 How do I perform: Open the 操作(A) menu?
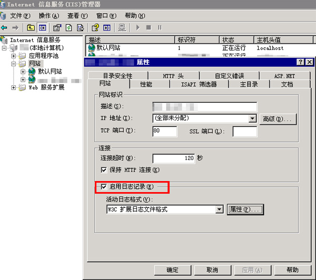tap(48, 16)
